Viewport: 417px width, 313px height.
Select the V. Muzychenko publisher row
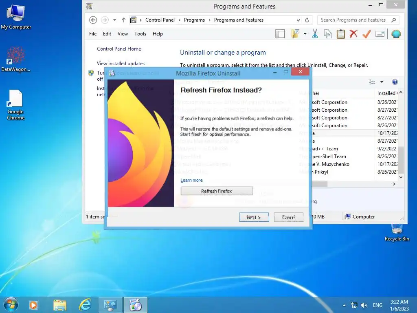[x=287, y=164]
